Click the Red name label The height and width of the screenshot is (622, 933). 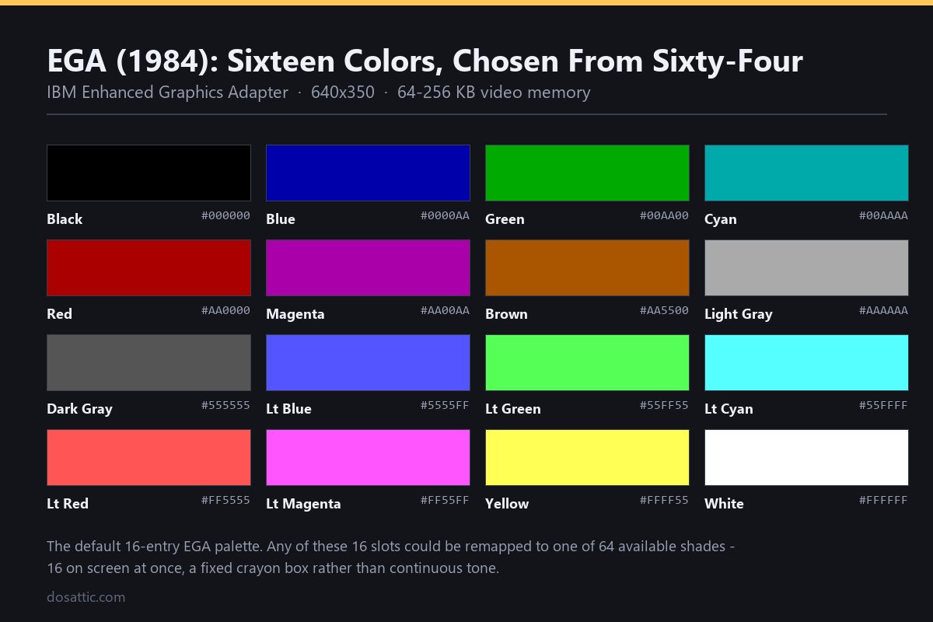(59, 314)
